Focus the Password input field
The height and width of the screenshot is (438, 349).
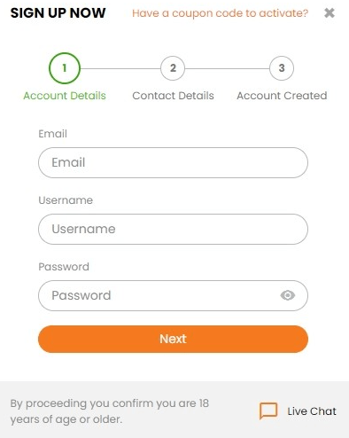(173, 295)
